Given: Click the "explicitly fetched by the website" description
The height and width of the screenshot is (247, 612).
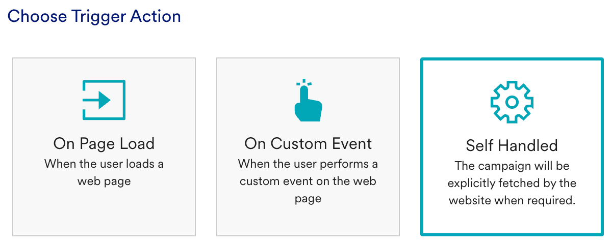Looking at the screenshot, I should point(512,192).
